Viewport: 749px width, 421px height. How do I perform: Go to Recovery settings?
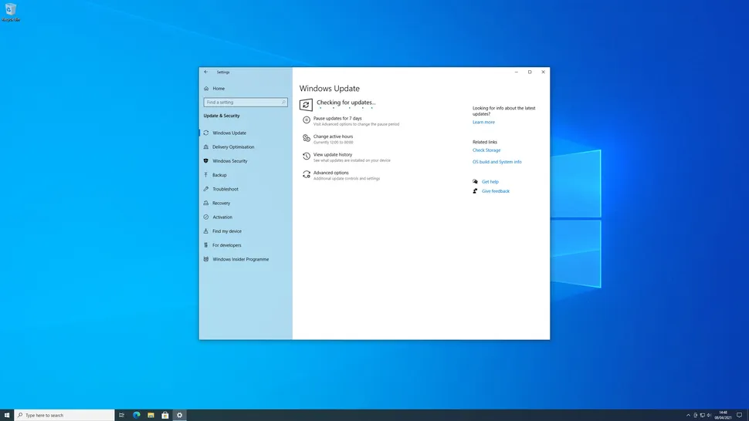pyautogui.click(x=221, y=203)
